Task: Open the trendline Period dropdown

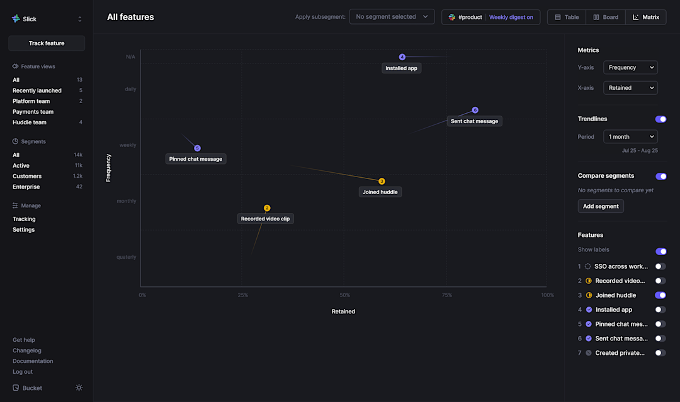Action: point(630,136)
